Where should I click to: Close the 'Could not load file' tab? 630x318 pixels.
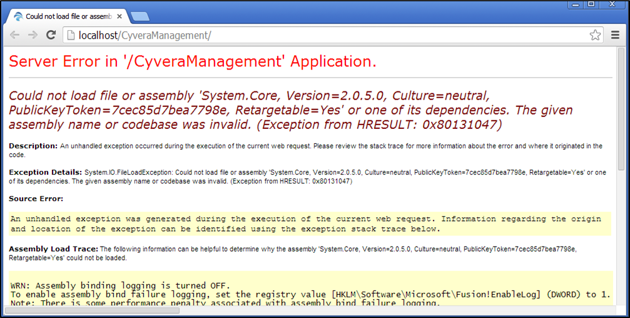pyautogui.click(x=119, y=16)
